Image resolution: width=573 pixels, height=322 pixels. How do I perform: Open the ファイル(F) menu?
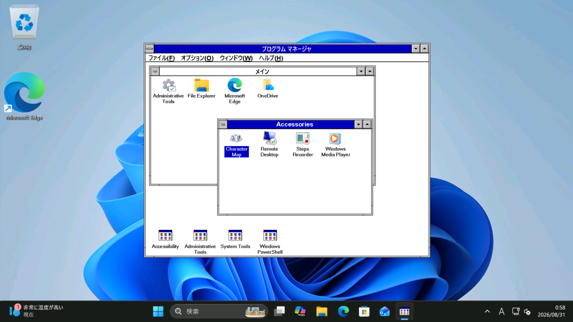(x=161, y=58)
